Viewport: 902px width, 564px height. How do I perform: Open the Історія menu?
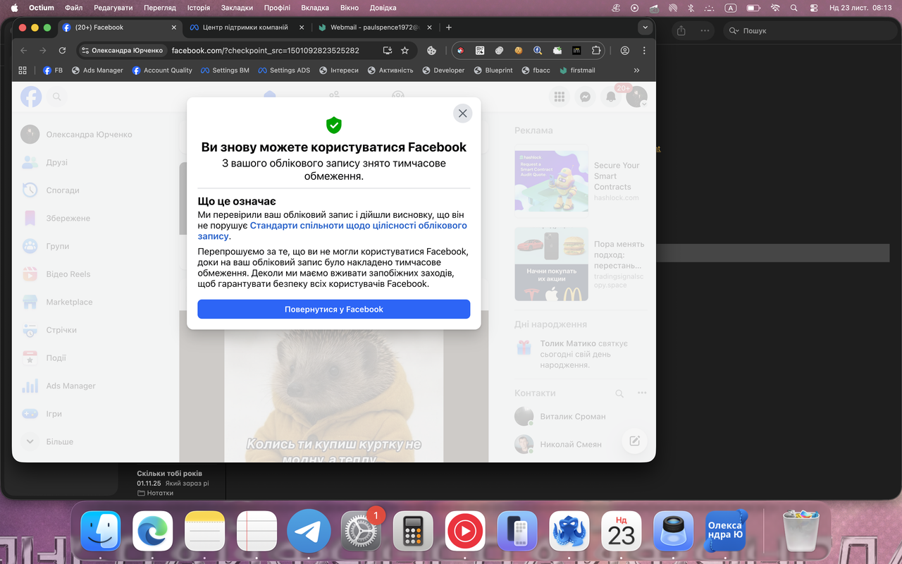point(199,8)
